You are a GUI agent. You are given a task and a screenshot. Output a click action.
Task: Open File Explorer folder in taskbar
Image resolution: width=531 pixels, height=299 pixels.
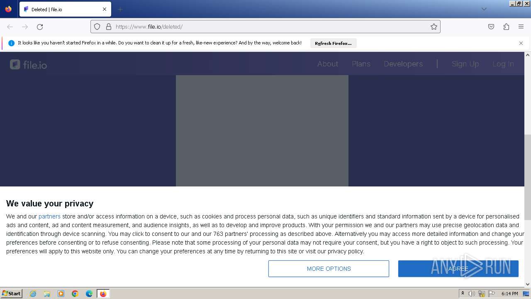[47, 294]
